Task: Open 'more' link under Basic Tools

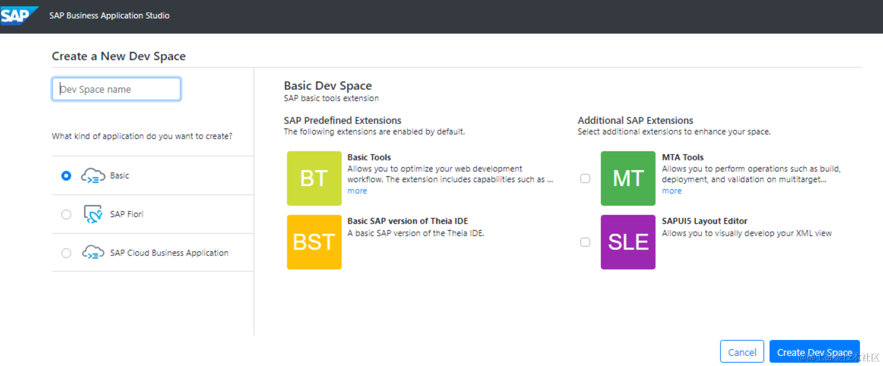Action: [357, 191]
